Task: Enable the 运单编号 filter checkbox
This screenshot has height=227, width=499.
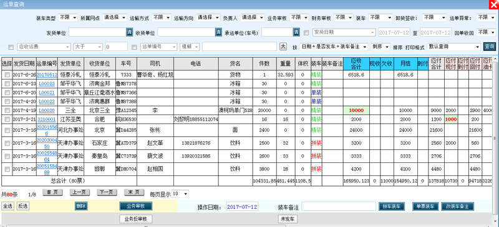Action: tap(134, 47)
